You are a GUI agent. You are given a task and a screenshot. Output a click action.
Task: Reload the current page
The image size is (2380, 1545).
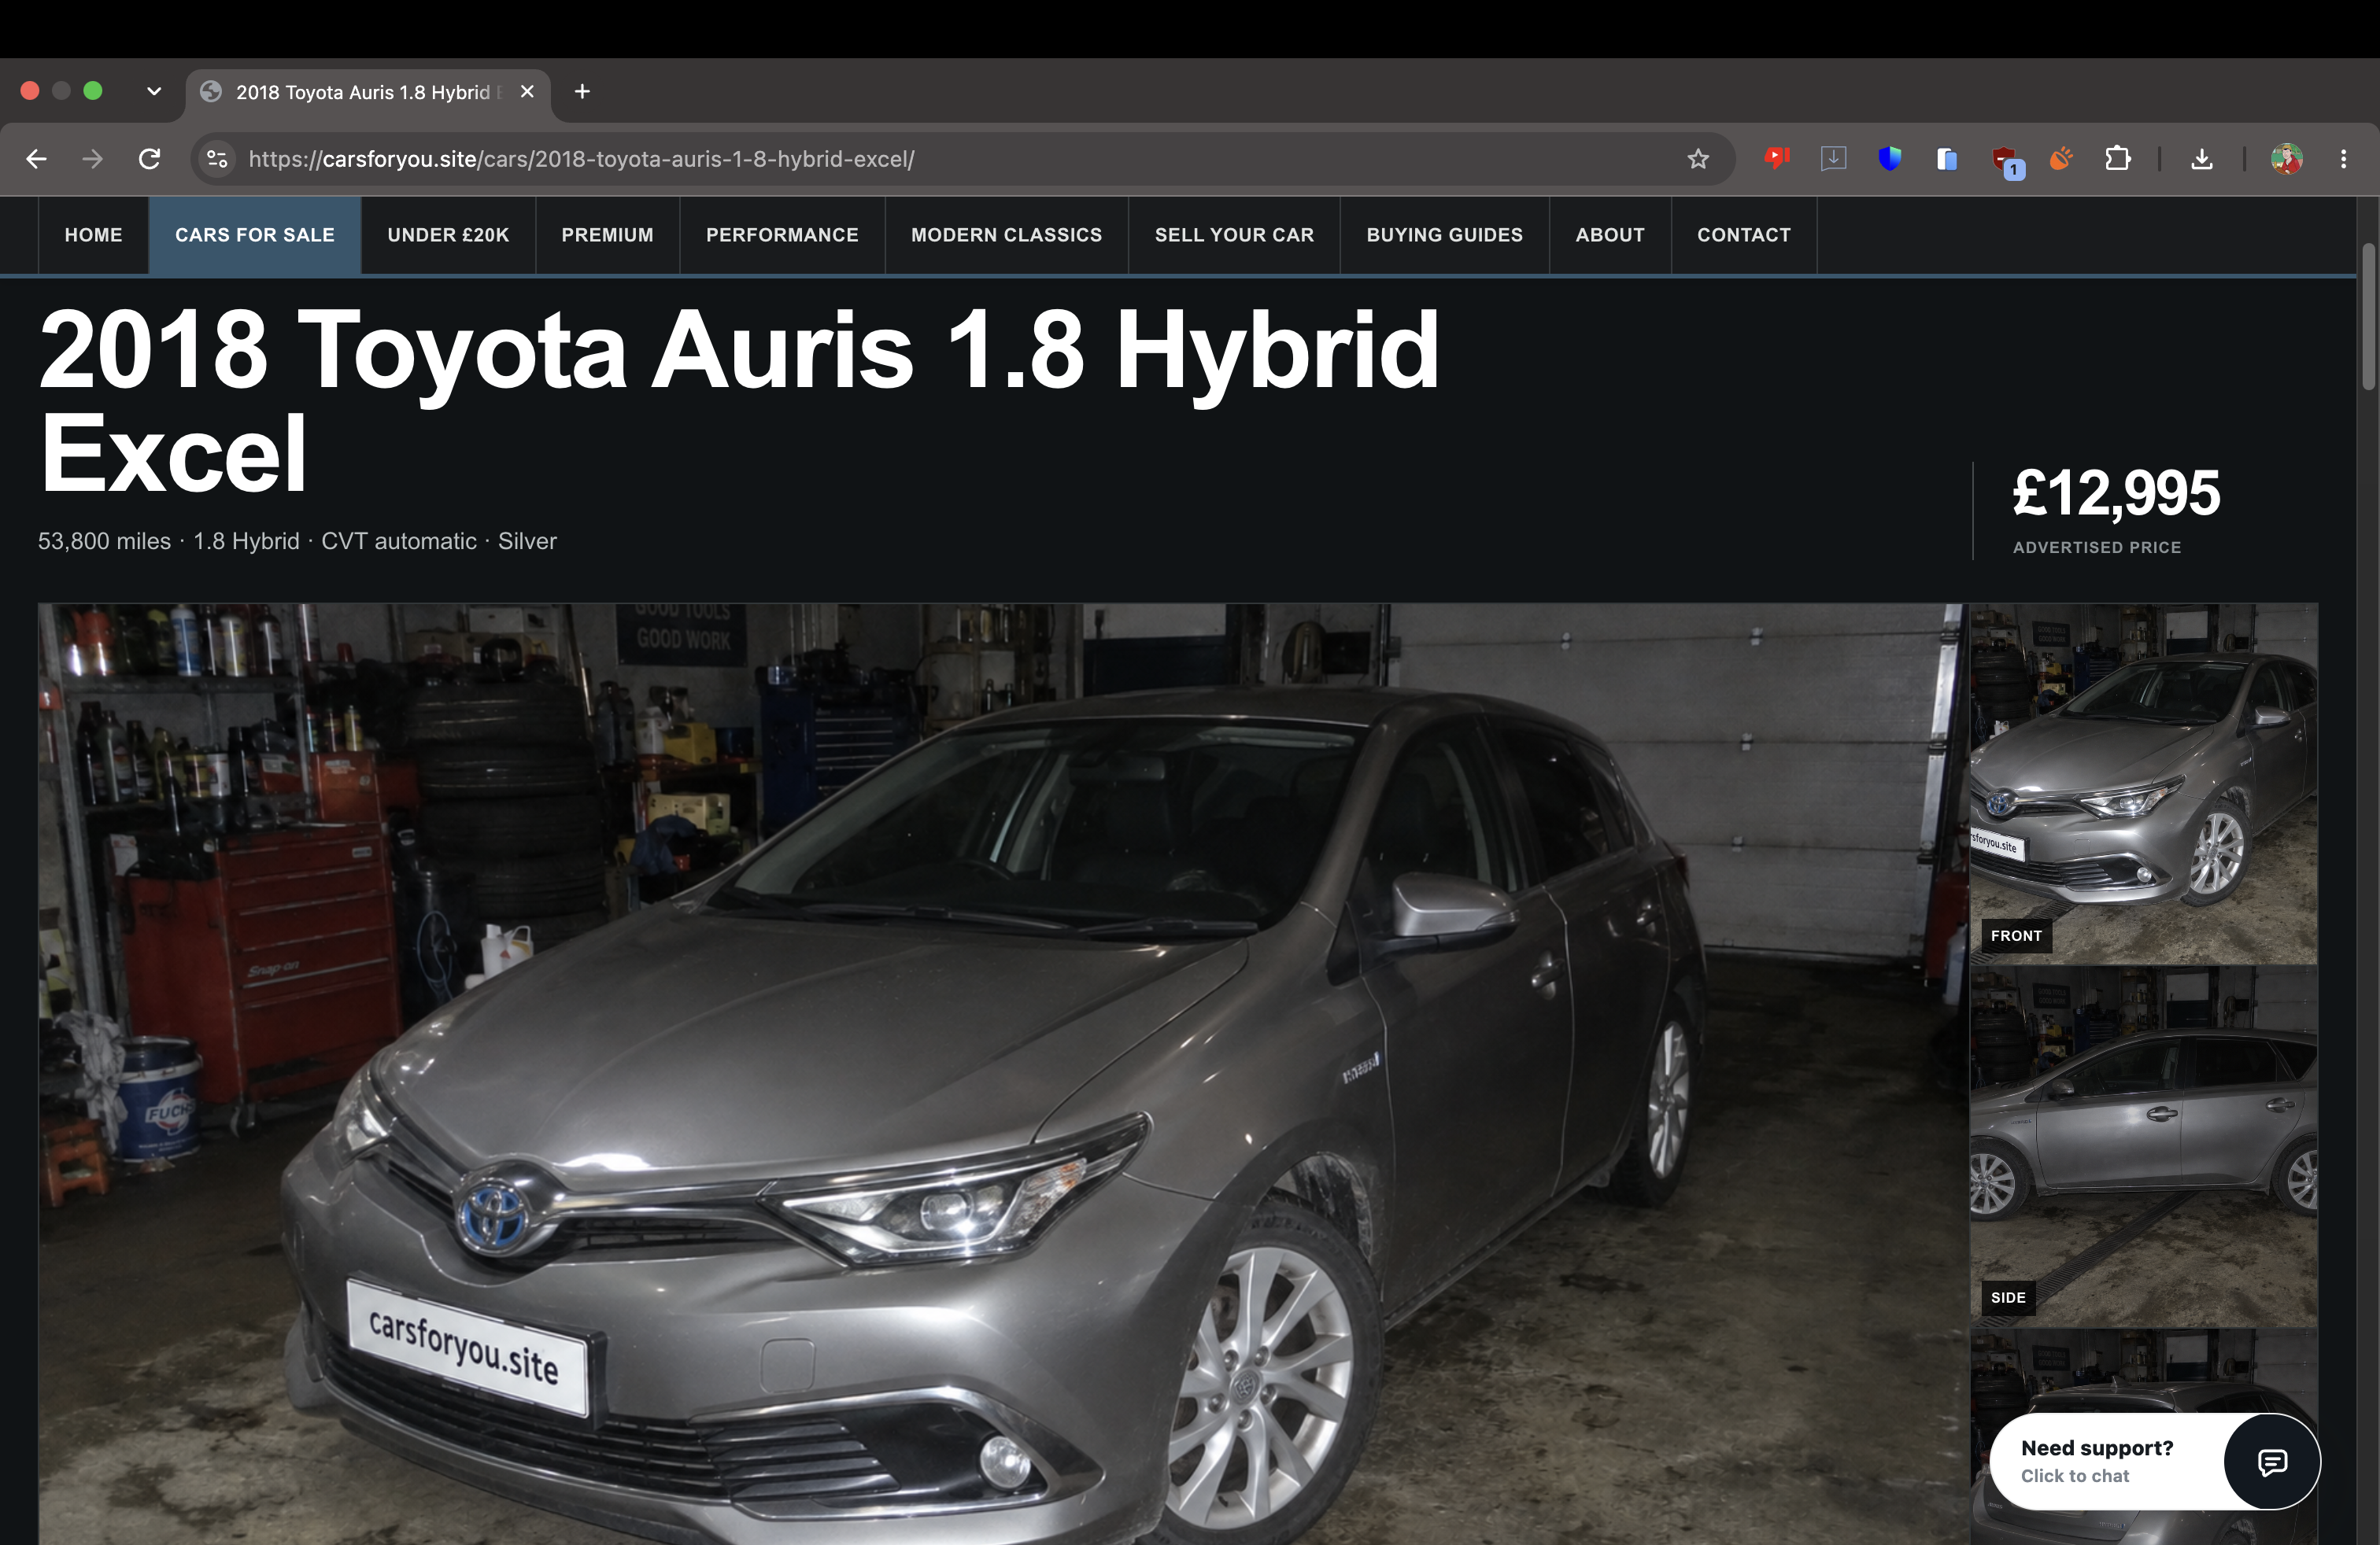(x=149, y=159)
